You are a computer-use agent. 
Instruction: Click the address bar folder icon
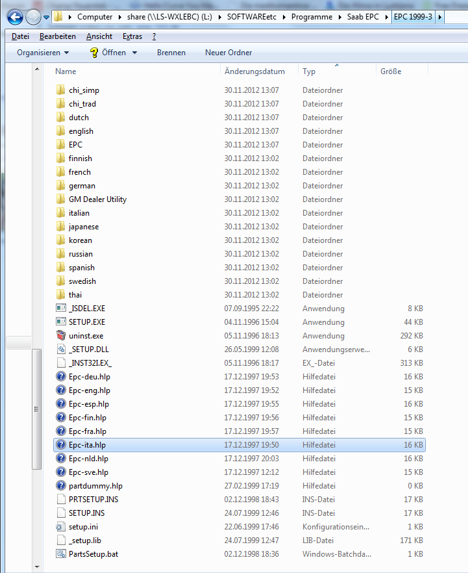pyautogui.click(x=58, y=16)
